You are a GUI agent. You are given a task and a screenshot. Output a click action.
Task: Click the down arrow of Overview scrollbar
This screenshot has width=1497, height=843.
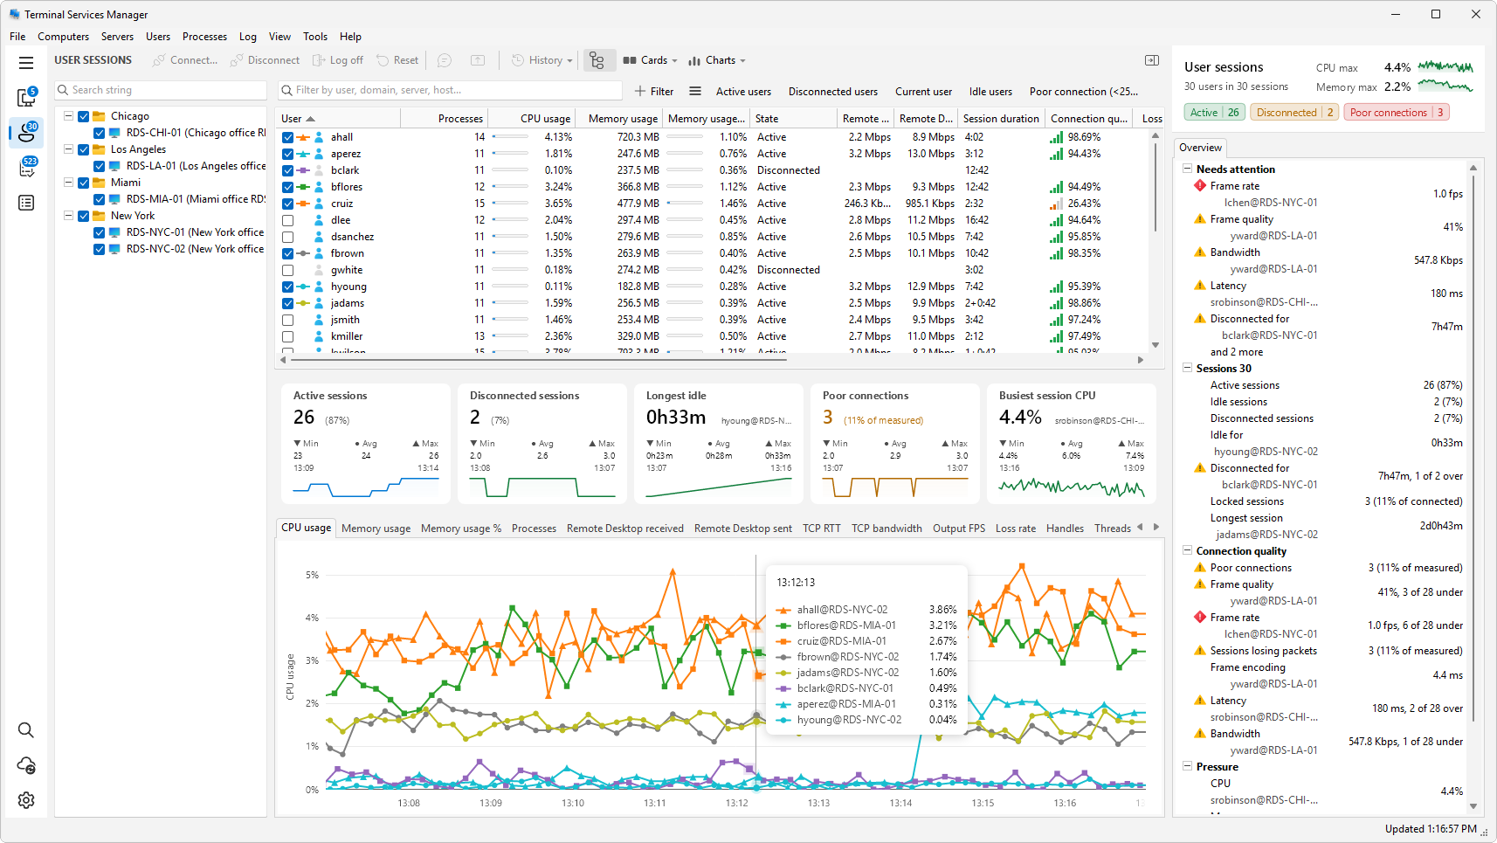click(x=1473, y=806)
